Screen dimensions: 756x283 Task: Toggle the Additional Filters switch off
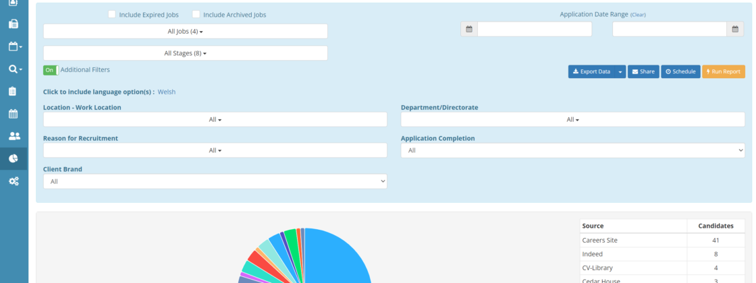click(51, 70)
